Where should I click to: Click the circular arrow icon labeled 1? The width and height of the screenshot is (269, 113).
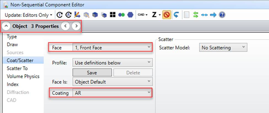59,15
